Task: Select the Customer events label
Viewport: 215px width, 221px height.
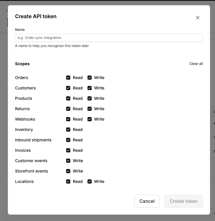Action: coord(31,161)
